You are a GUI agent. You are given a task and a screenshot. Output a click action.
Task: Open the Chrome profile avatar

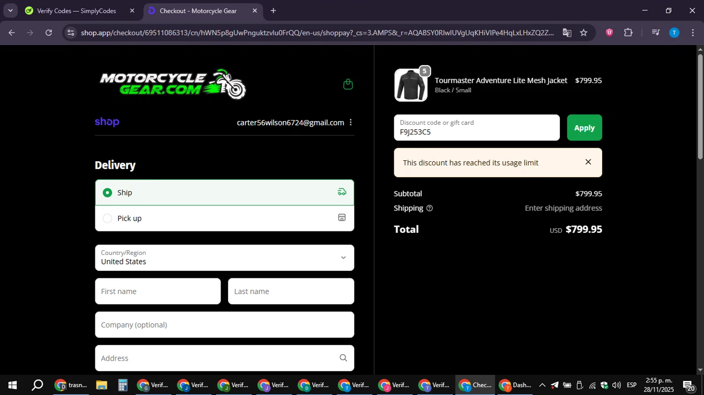point(674,33)
